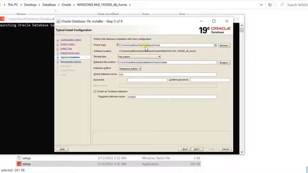Click the Back button
The width and height of the screenshot is (308, 173).
tap(184, 149)
